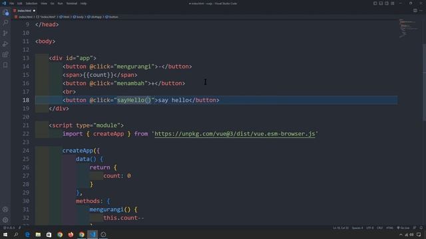
Task: Click the code minimap preview
Action: (409, 28)
